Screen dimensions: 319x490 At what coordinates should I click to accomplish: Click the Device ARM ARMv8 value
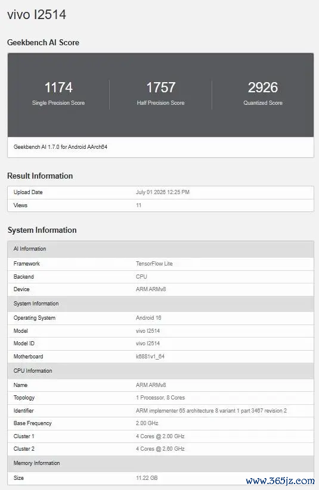click(x=151, y=289)
